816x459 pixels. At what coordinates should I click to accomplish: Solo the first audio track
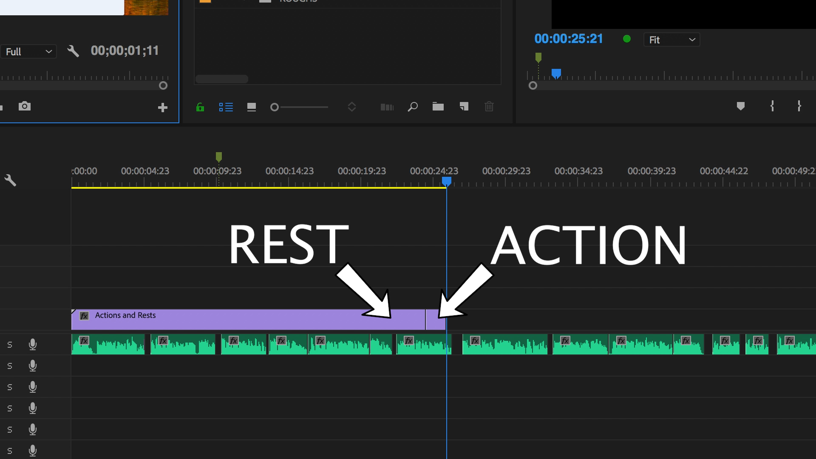click(10, 344)
